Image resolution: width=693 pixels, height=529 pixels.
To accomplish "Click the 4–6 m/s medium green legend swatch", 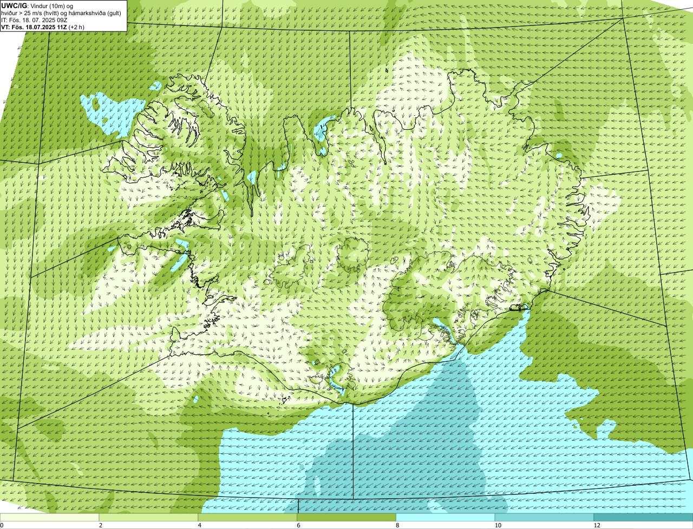I will (x=248, y=518).
